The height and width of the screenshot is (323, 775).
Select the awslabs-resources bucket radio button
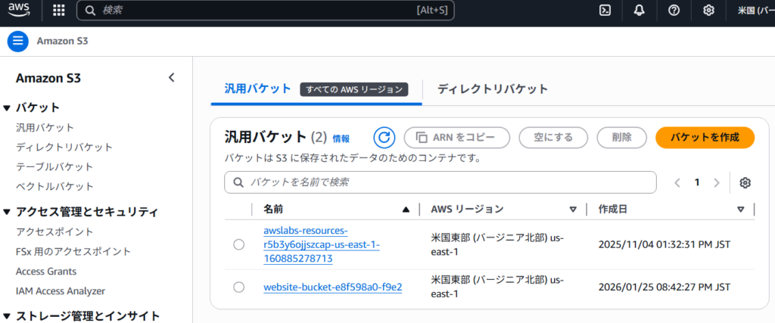[x=239, y=244]
